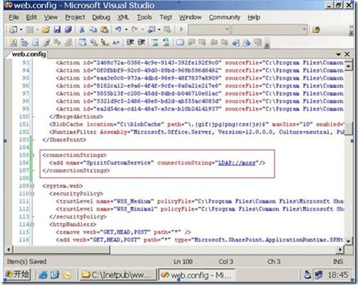Open the active files dropdown arrow
358x285 pixels.
[338, 54]
